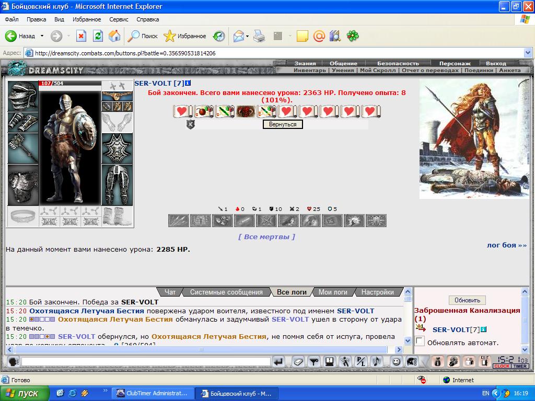The height and width of the screenshot is (401, 535).
Task: Click the private message arrow beside SER-VOLT
Action: click(421, 329)
